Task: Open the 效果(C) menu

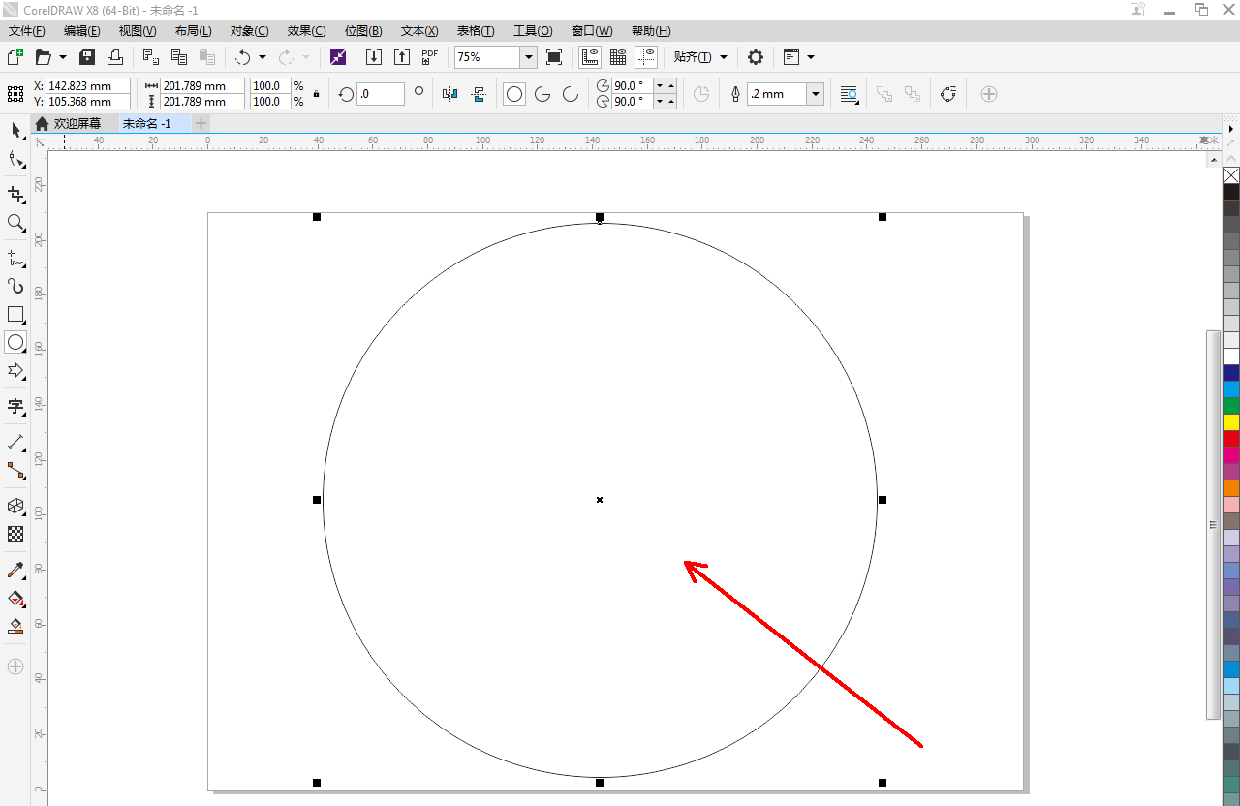Action: coord(307,31)
